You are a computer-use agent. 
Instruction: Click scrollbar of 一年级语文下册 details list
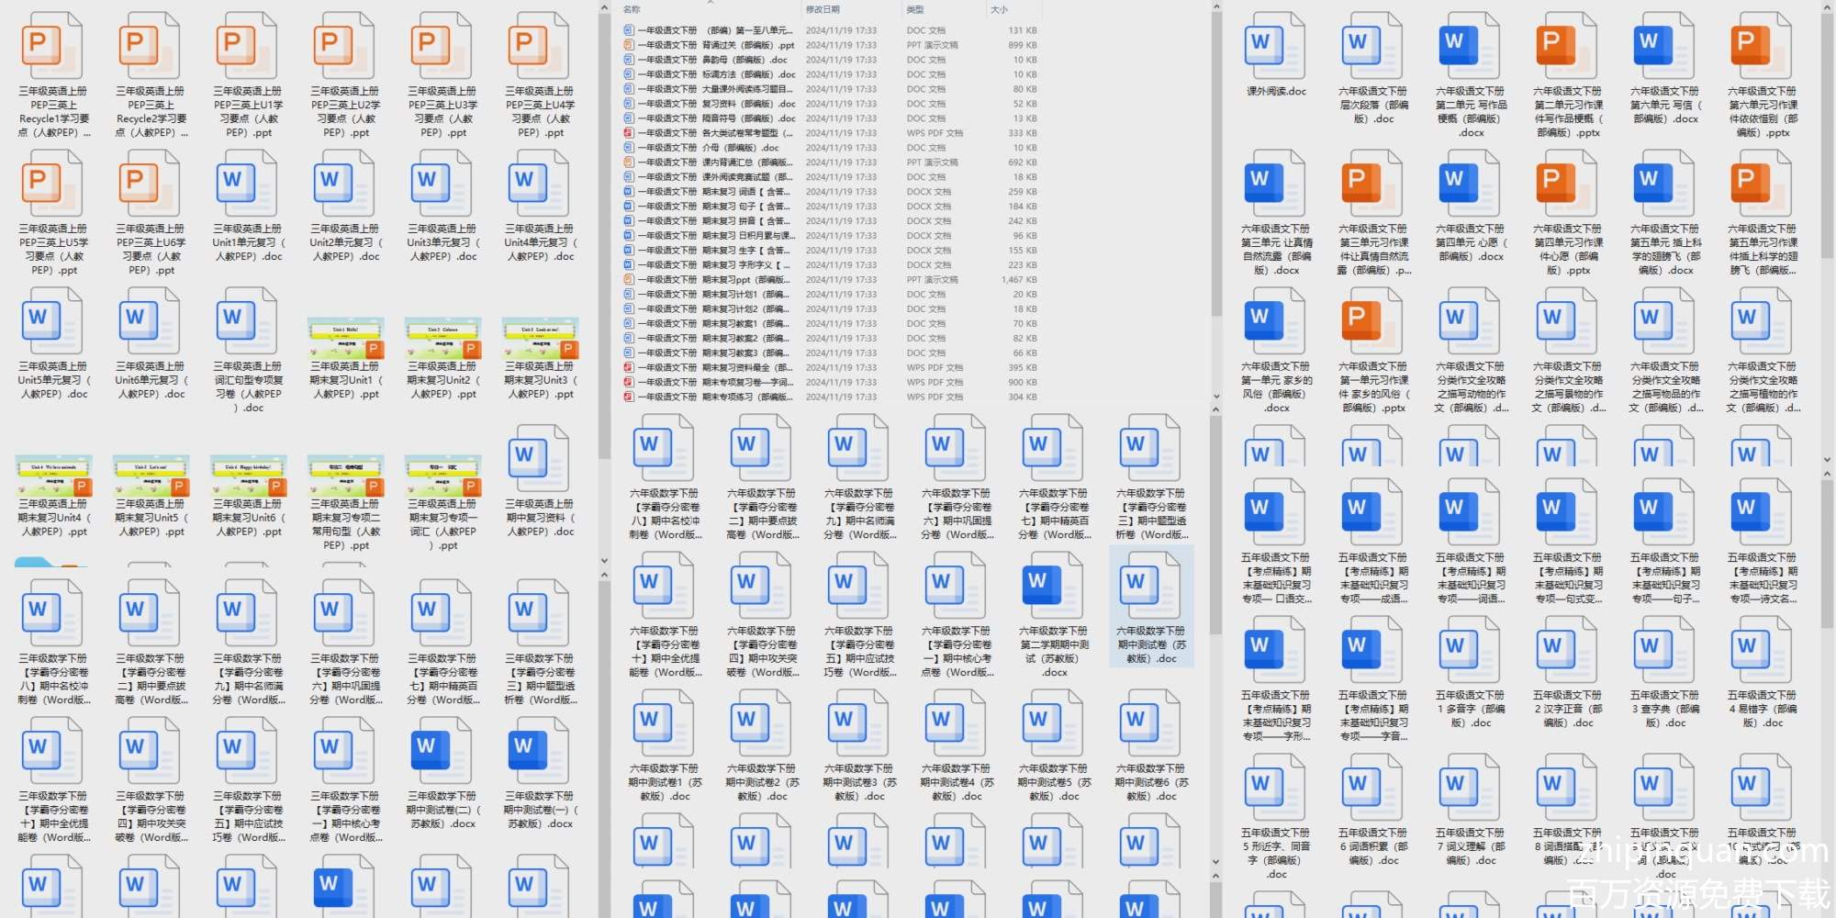tap(1216, 165)
